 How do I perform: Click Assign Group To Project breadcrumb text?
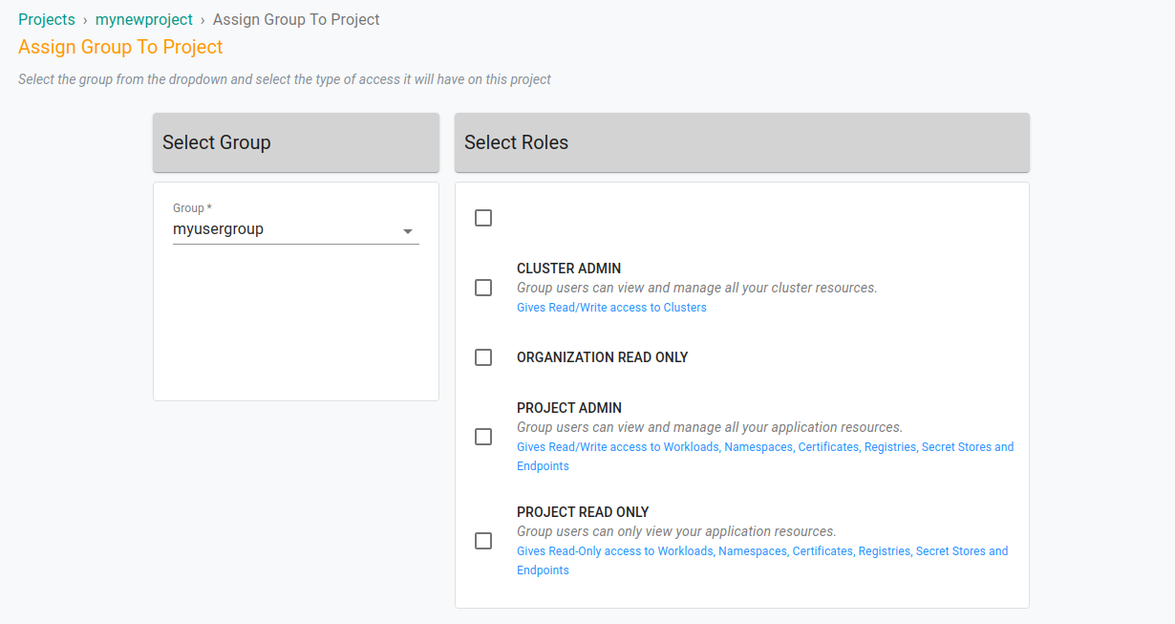point(296,19)
